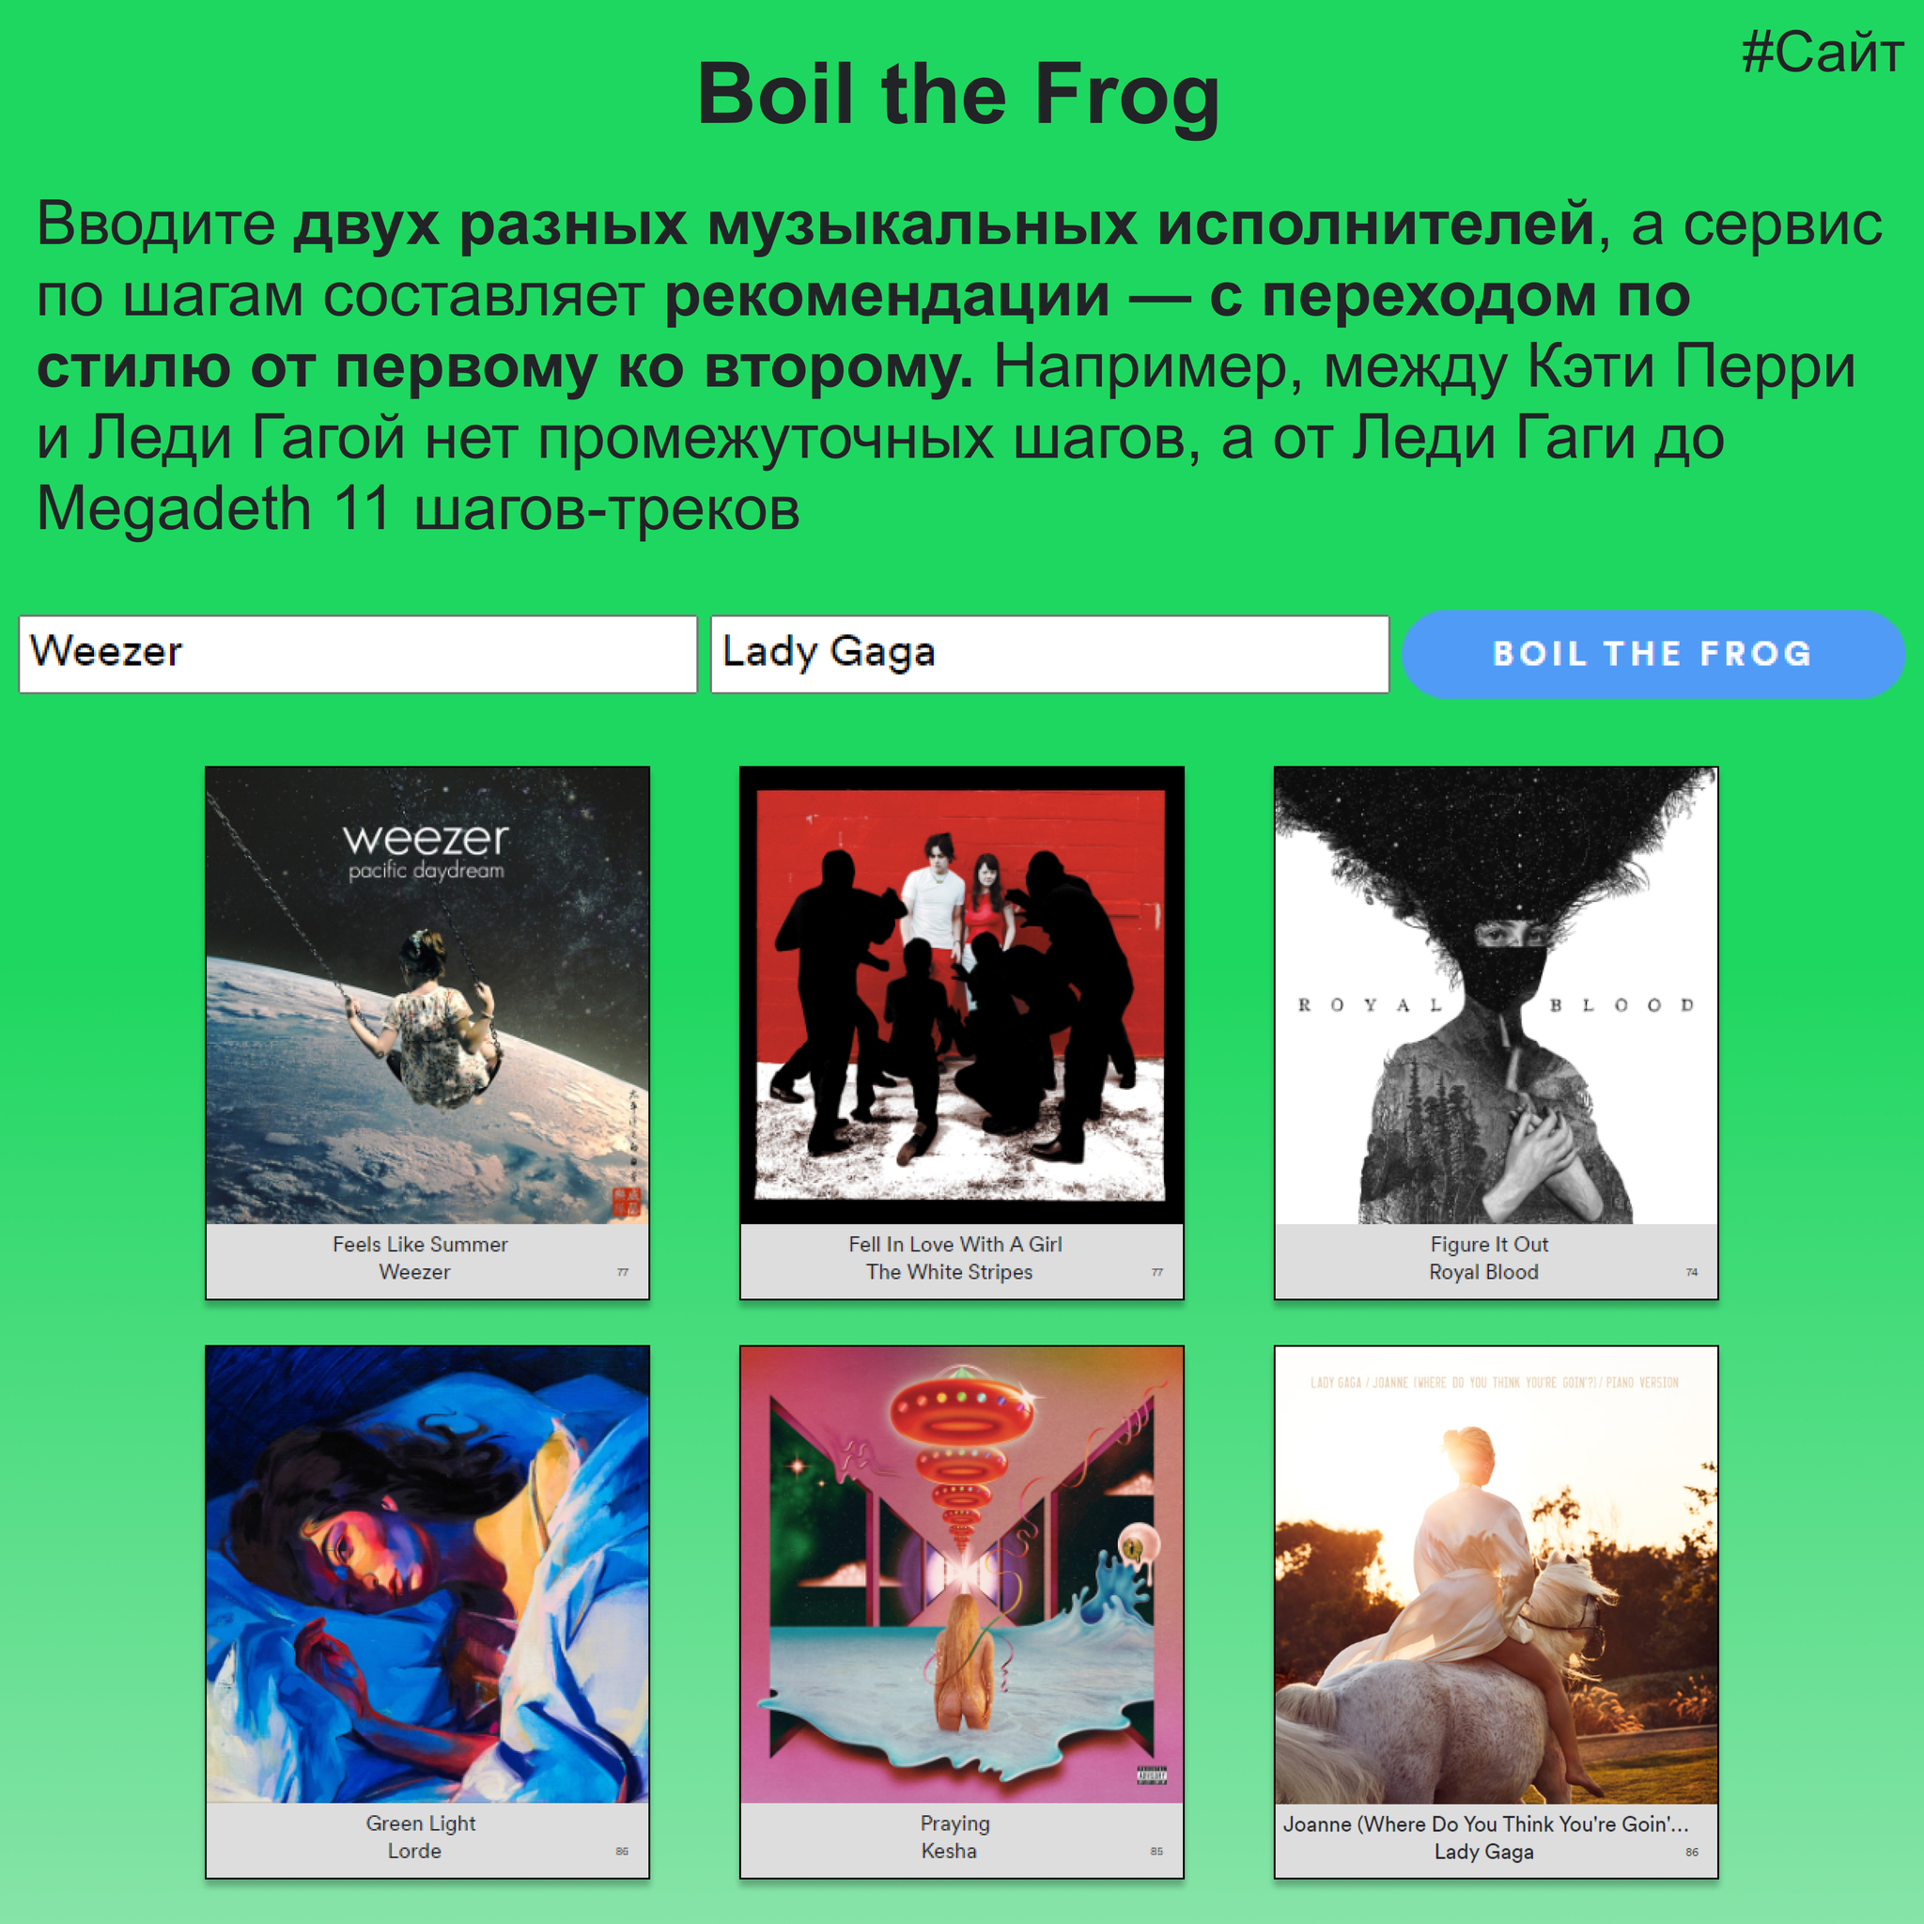Click the Boil the Frog page heading
This screenshot has height=1924, width=1924.
pos(958,94)
